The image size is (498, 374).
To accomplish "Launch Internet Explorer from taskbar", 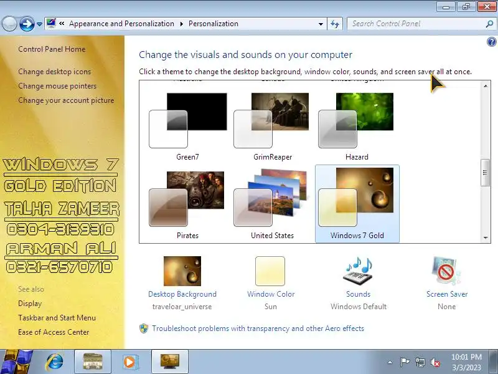I will point(55,362).
